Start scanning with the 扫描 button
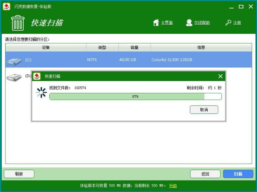Viewport: 257px width, 192px height. [238, 174]
